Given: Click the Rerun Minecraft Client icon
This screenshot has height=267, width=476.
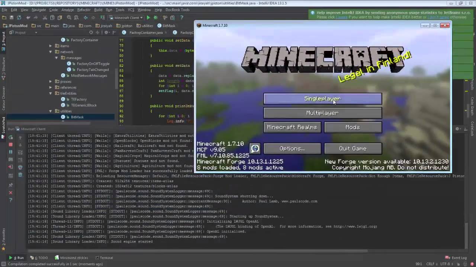Looking at the screenshot, I should pyautogui.click(x=11, y=137).
